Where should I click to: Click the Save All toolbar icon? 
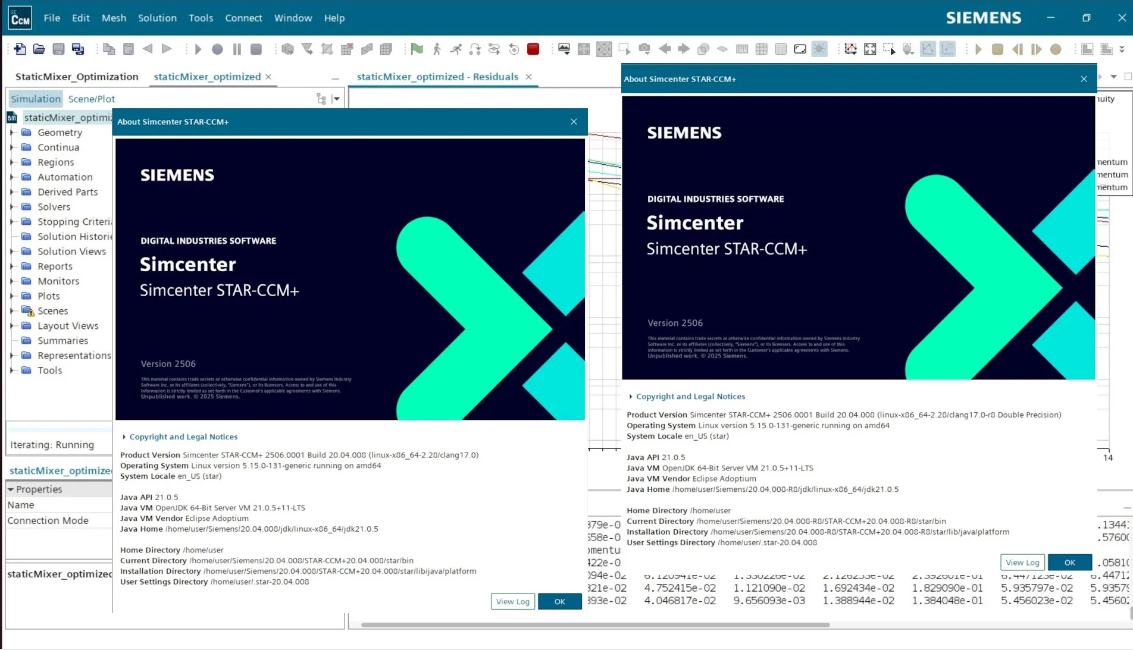[x=78, y=49]
